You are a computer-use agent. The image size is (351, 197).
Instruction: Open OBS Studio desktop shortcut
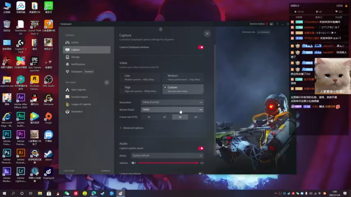48,81
